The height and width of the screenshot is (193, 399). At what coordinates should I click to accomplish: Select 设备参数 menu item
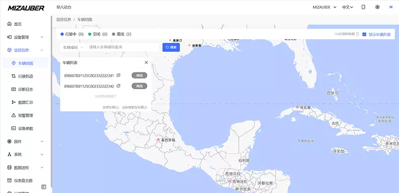(x=26, y=129)
